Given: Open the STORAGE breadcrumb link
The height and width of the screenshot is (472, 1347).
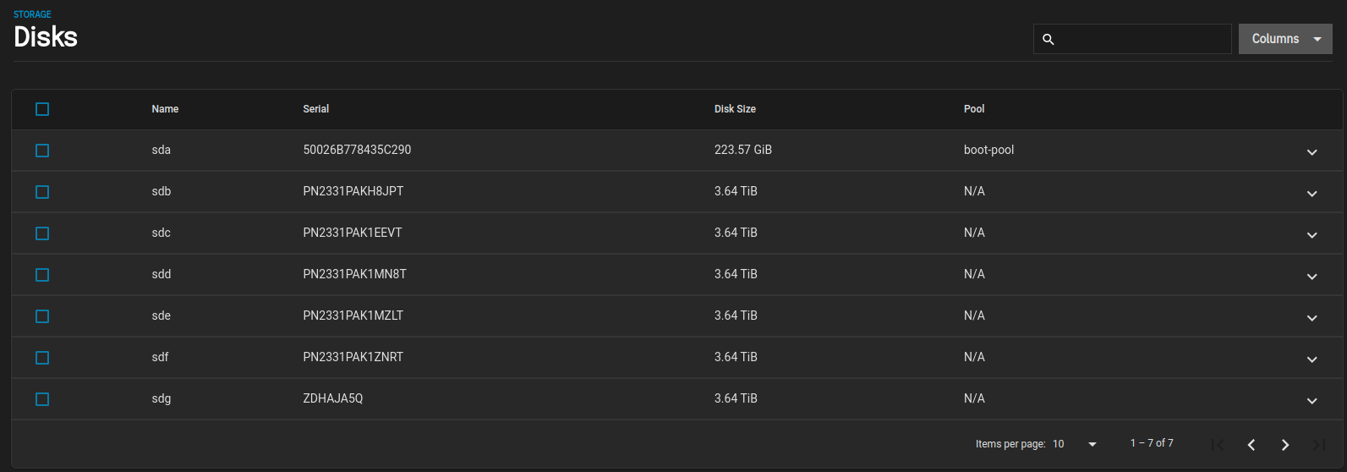Looking at the screenshot, I should click(x=32, y=14).
